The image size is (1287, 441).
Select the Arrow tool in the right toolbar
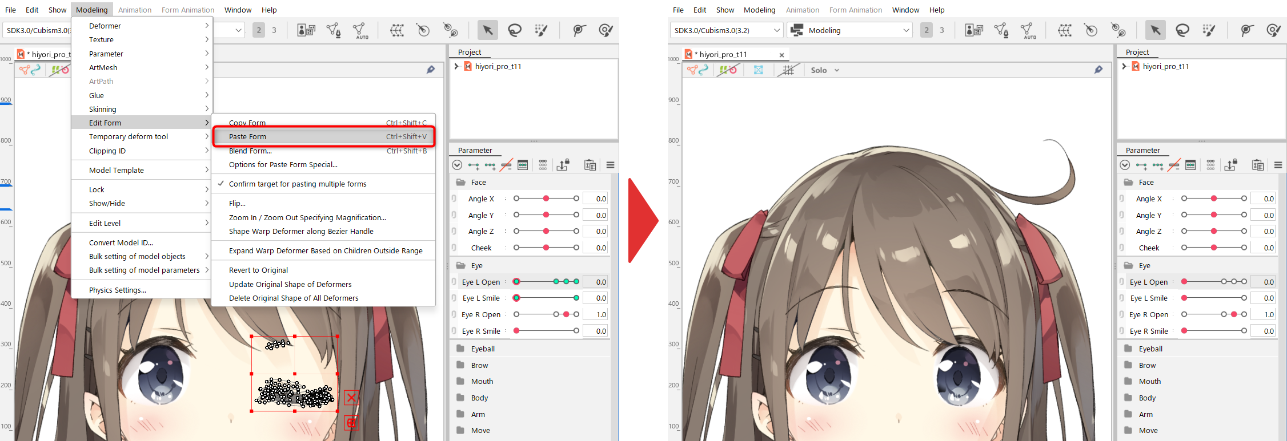[x=1155, y=30]
